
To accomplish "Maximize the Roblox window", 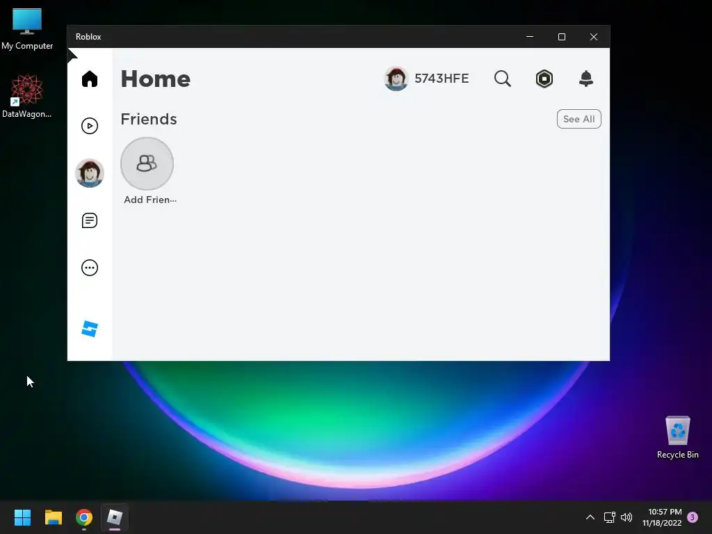I will pos(562,37).
